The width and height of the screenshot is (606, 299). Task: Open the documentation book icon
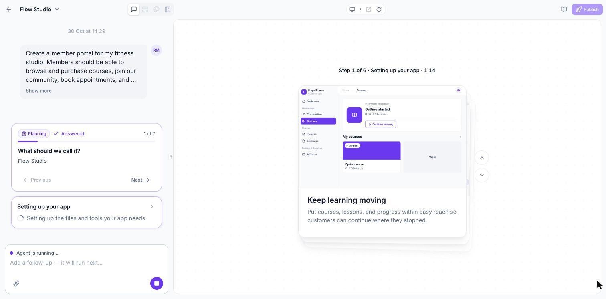coord(564,9)
